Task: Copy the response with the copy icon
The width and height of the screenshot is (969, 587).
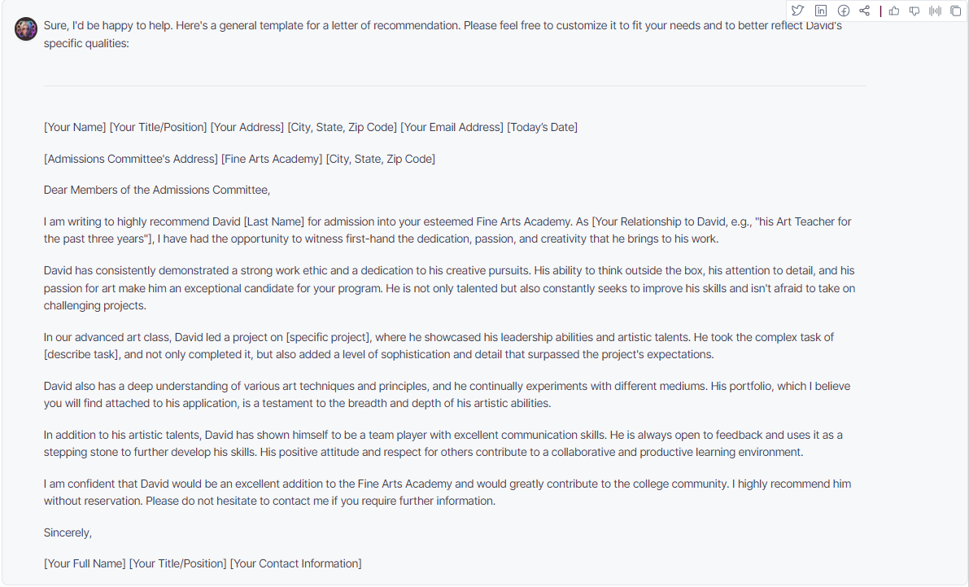Action: [x=955, y=11]
